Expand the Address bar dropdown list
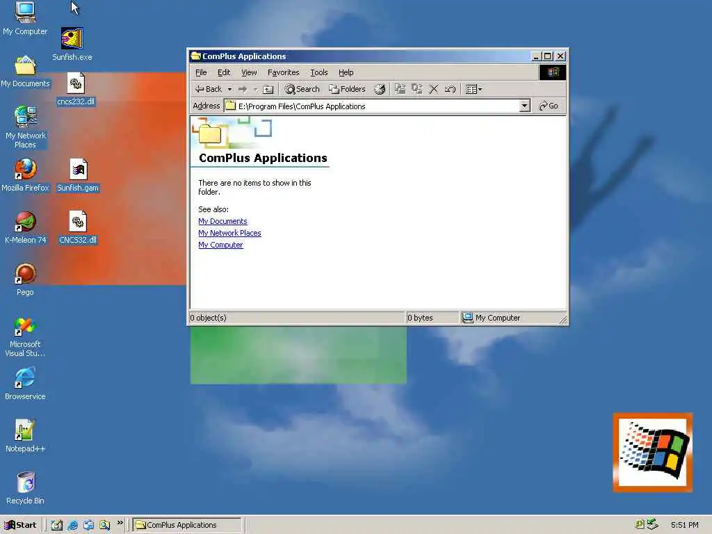The image size is (712, 534). pyautogui.click(x=524, y=106)
